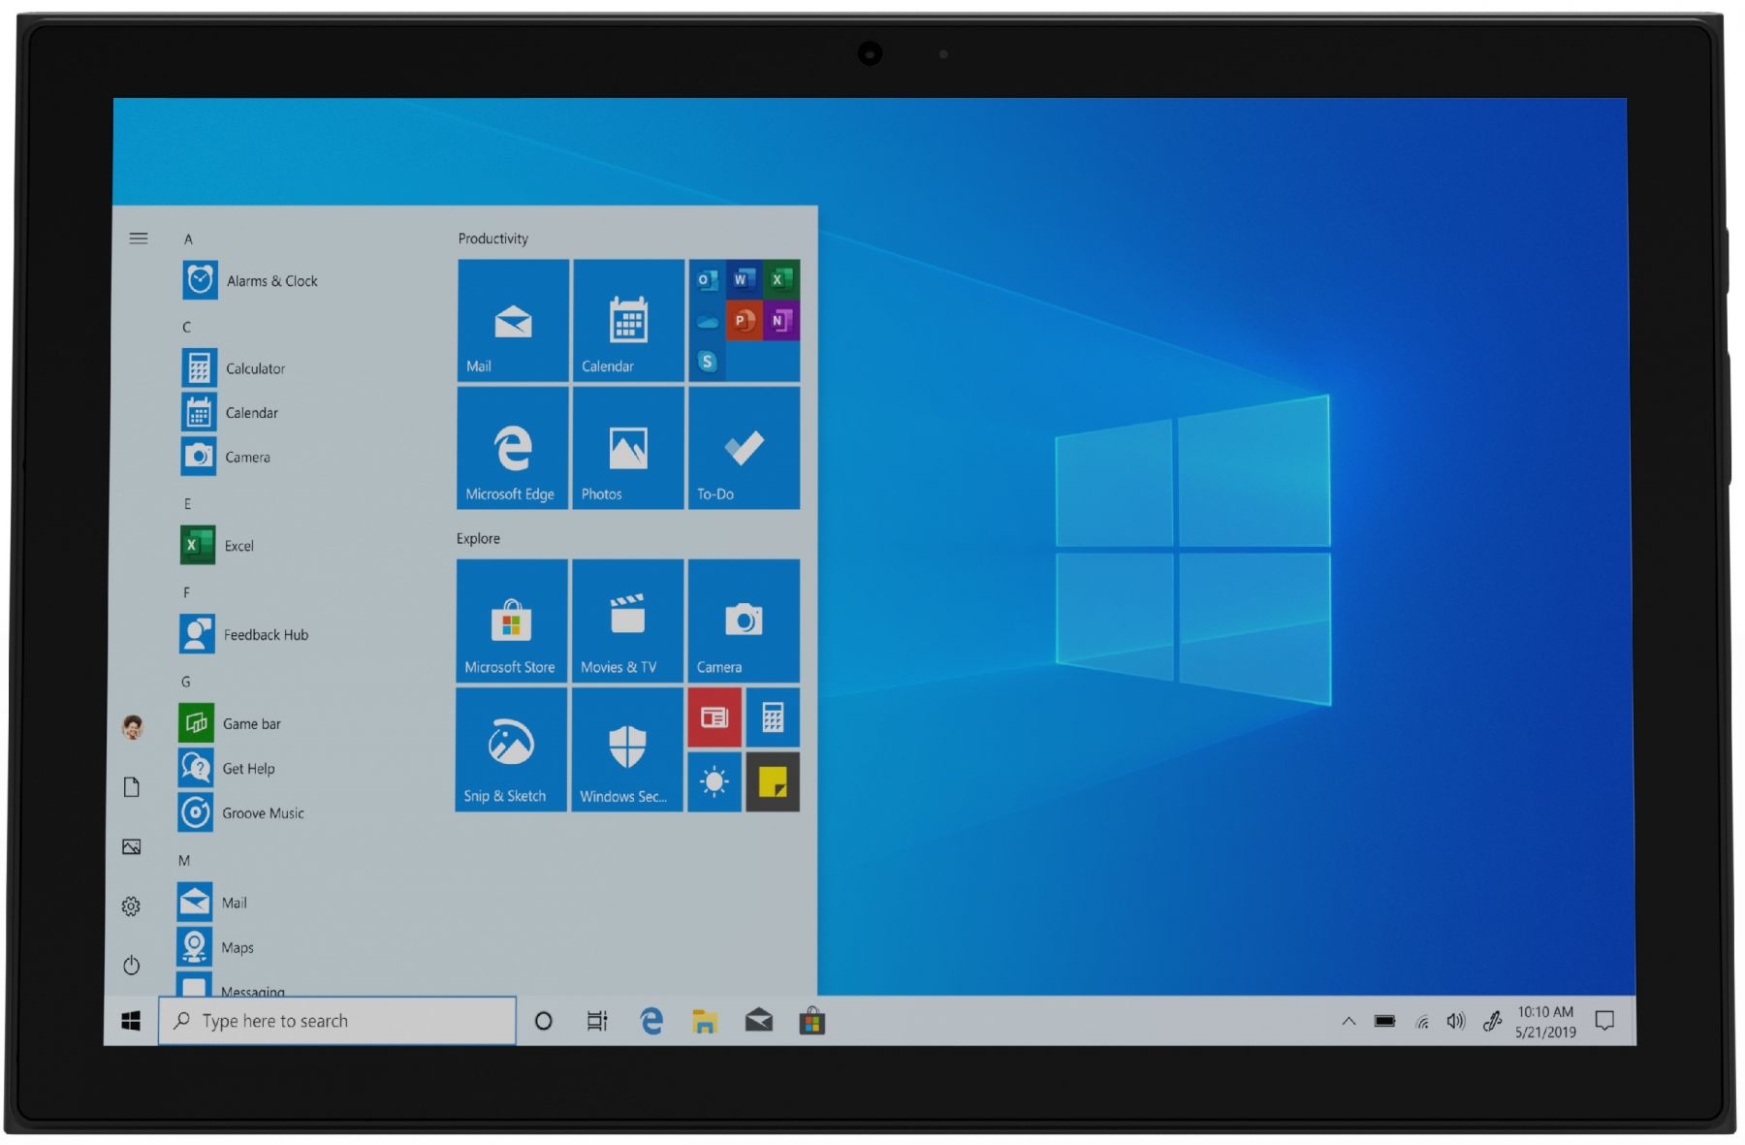Open the To-Do tile
The width and height of the screenshot is (1745, 1145).
click(x=744, y=448)
